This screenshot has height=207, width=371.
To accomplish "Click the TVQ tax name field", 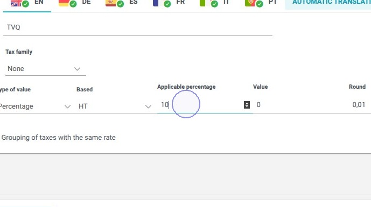I will pos(138,27).
